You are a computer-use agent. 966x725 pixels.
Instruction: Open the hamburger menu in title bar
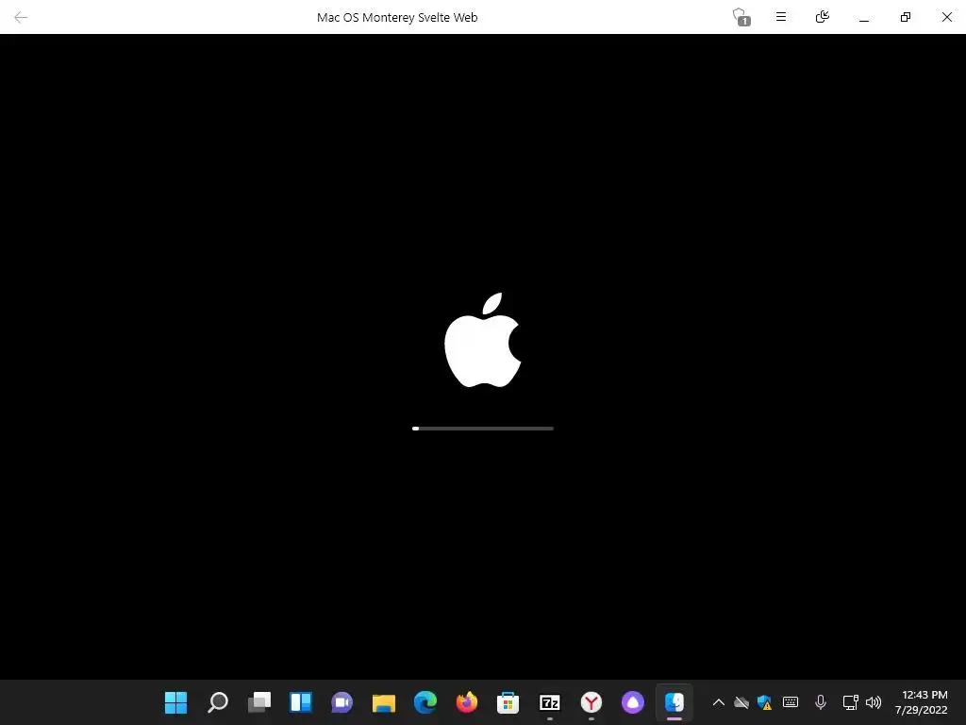click(x=780, y=17)
